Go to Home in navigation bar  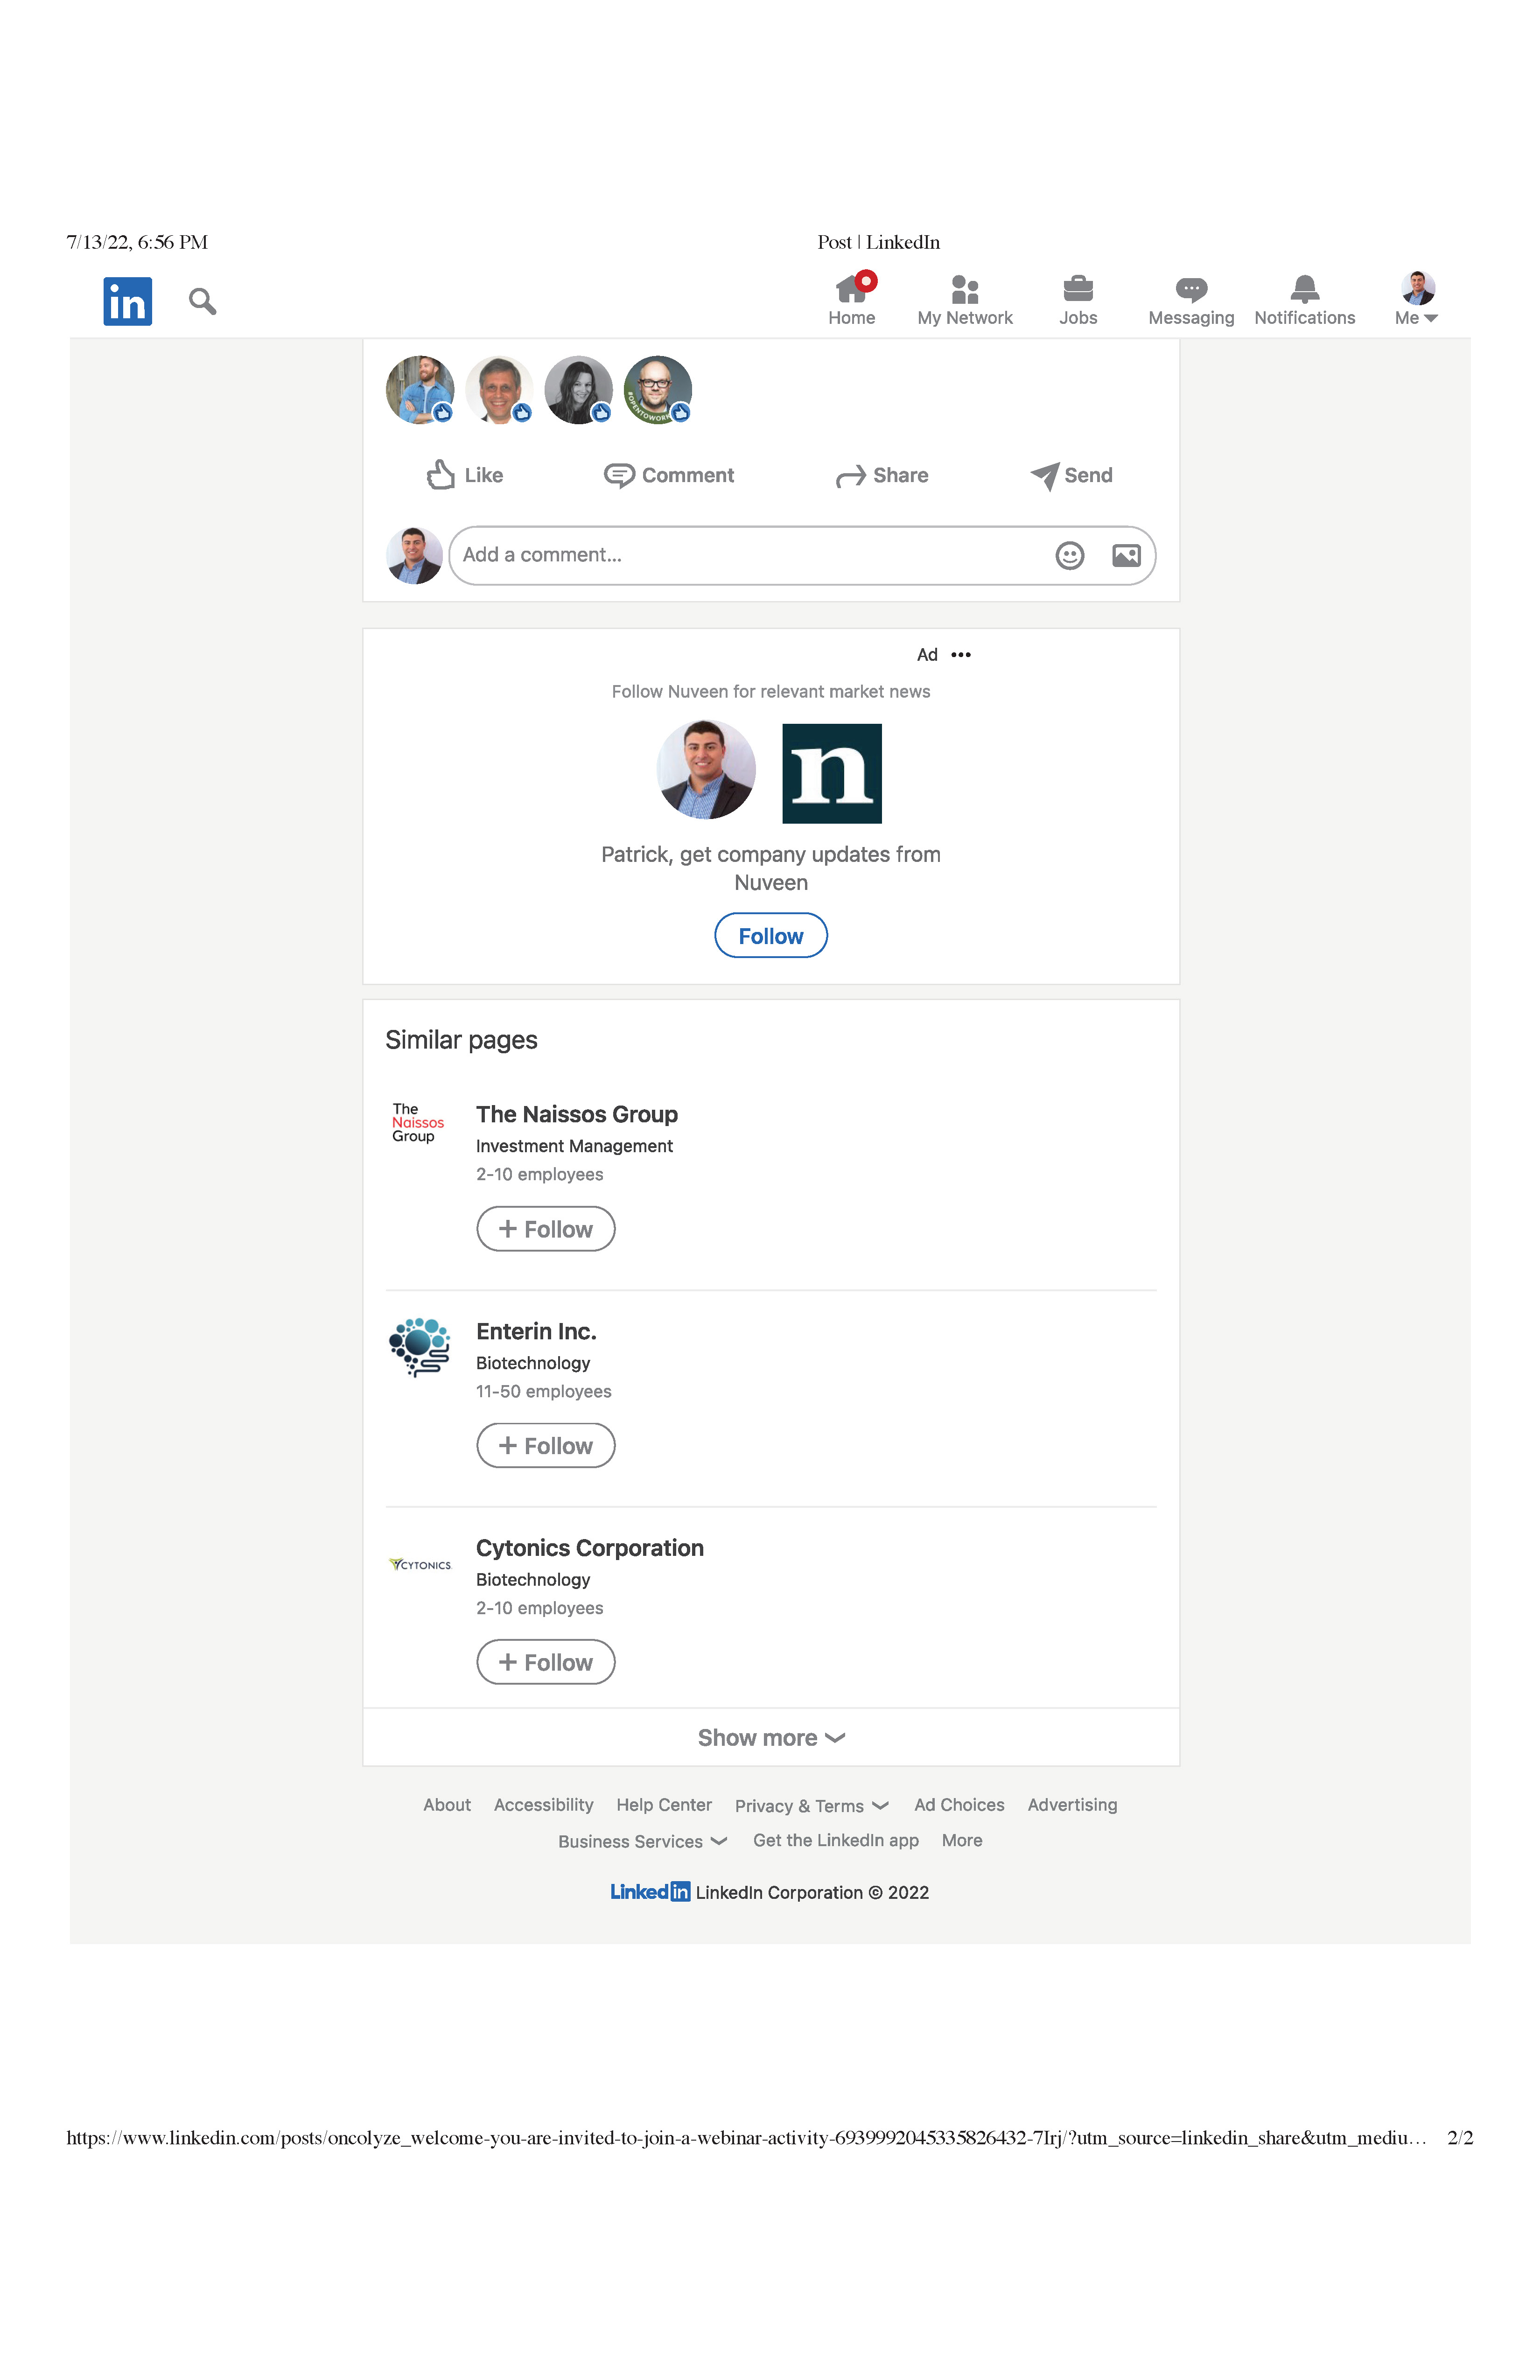pos(851,300)
